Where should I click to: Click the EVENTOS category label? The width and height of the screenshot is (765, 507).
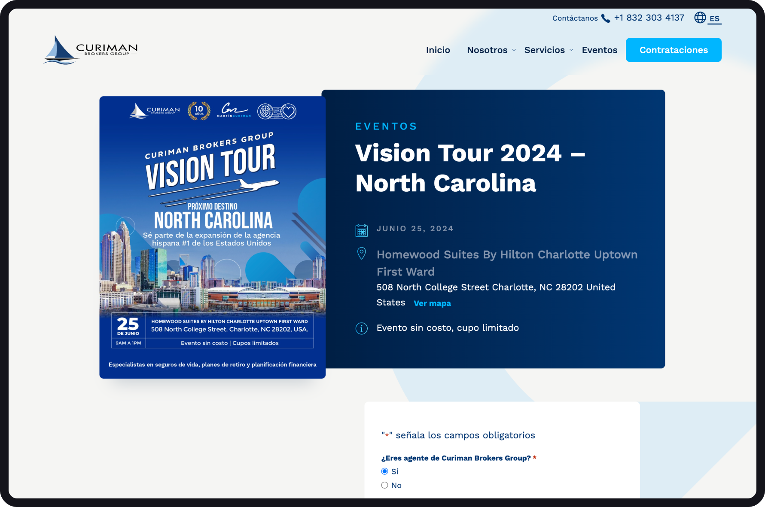[386, 126]
